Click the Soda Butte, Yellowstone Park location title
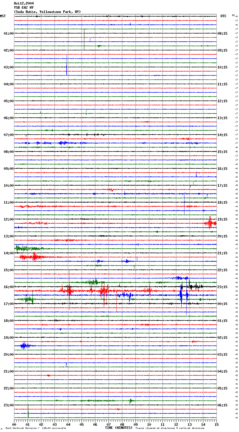Image resolution: width=239 pixels, height=432 pixels. point(47,12)
